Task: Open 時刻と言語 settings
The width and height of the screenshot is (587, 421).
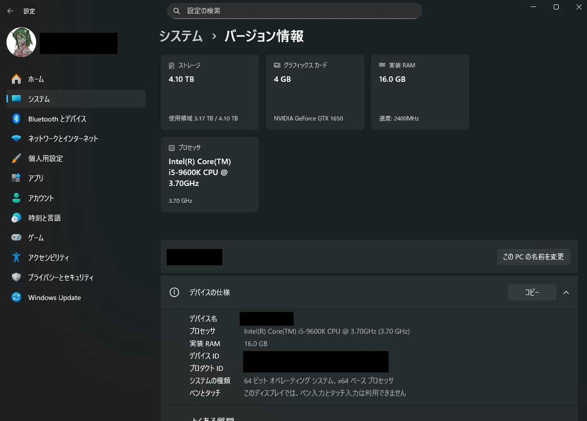Action: pyautogui.click(x=75, y=218)
